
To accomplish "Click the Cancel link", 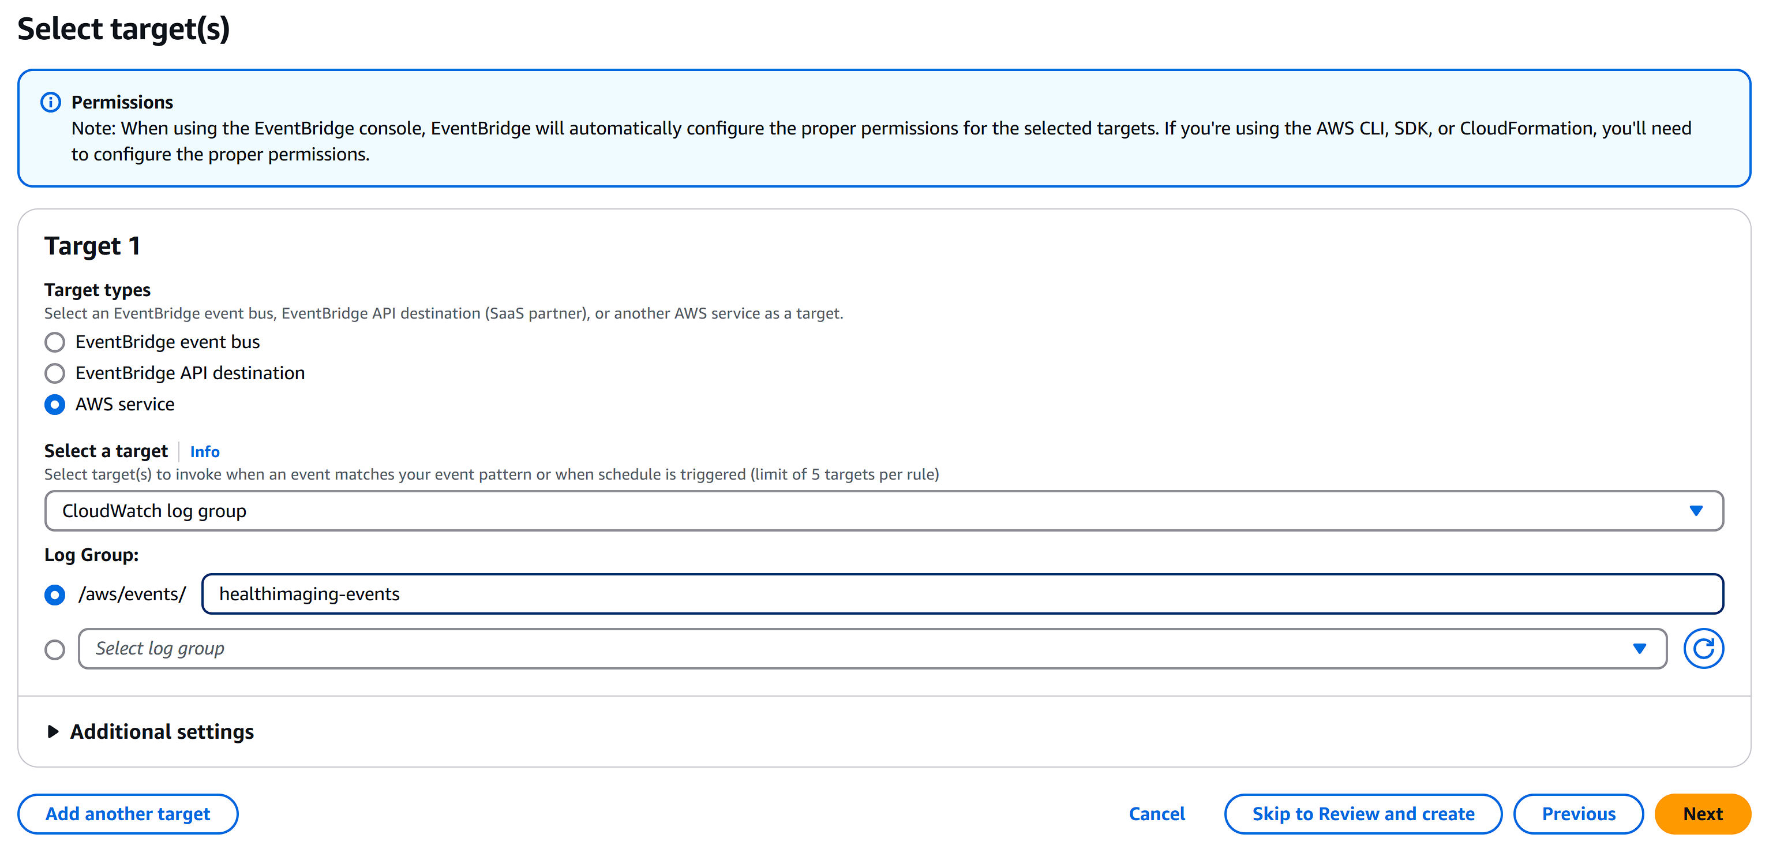I will (1156, 814).
